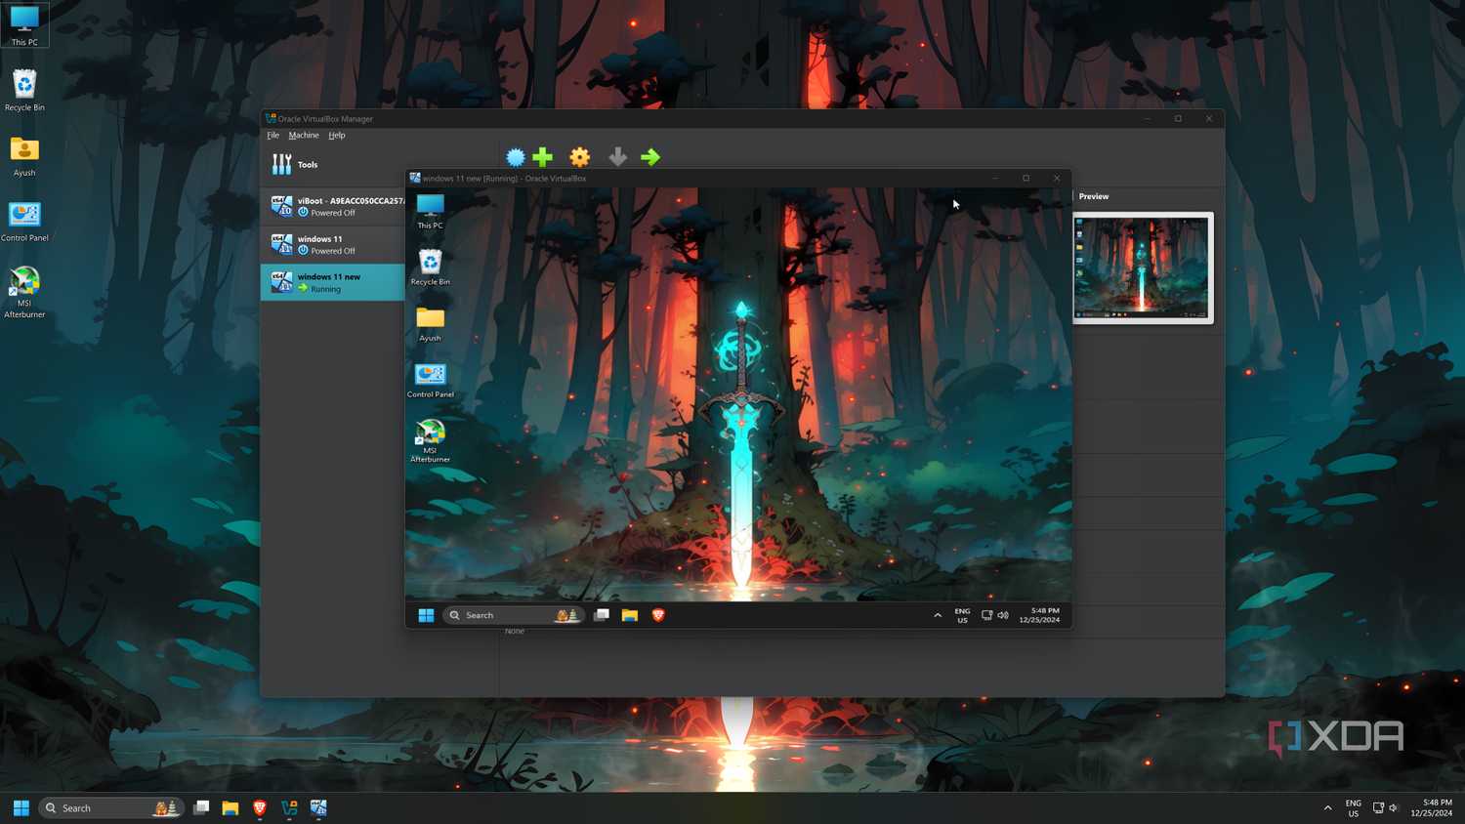This screenshot has width=1465, height=824.
Task: Open Brave browser on the host taskbar
Action: 260,807
